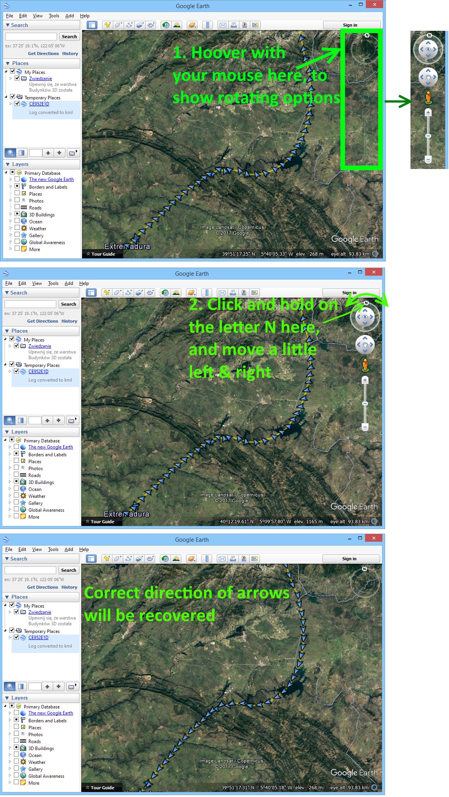Click zoom-in plus button in middle window

pos(365,380)
